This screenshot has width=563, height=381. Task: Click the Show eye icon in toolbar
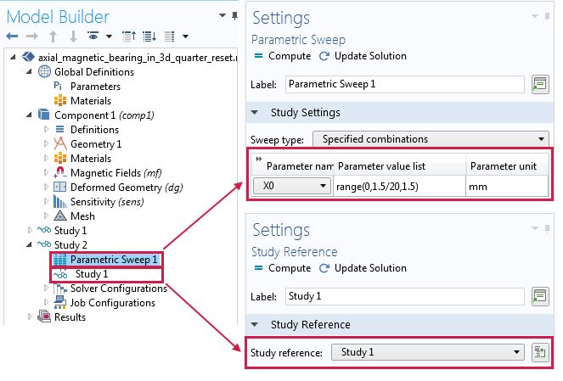tap(93, 36)
